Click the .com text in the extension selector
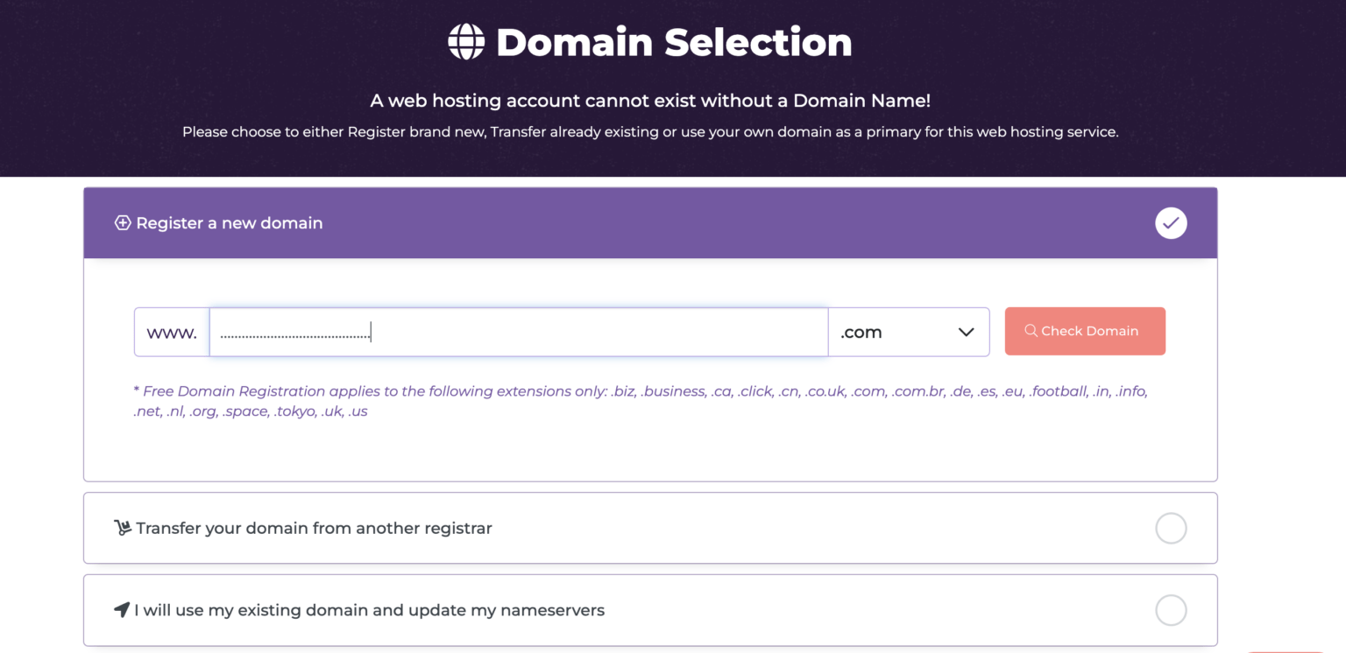Viewport: 1346px width, 653px height. pos(861,332)
